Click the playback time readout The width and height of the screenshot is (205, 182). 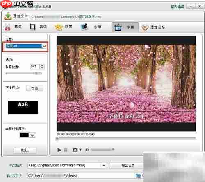pos(76,134)
